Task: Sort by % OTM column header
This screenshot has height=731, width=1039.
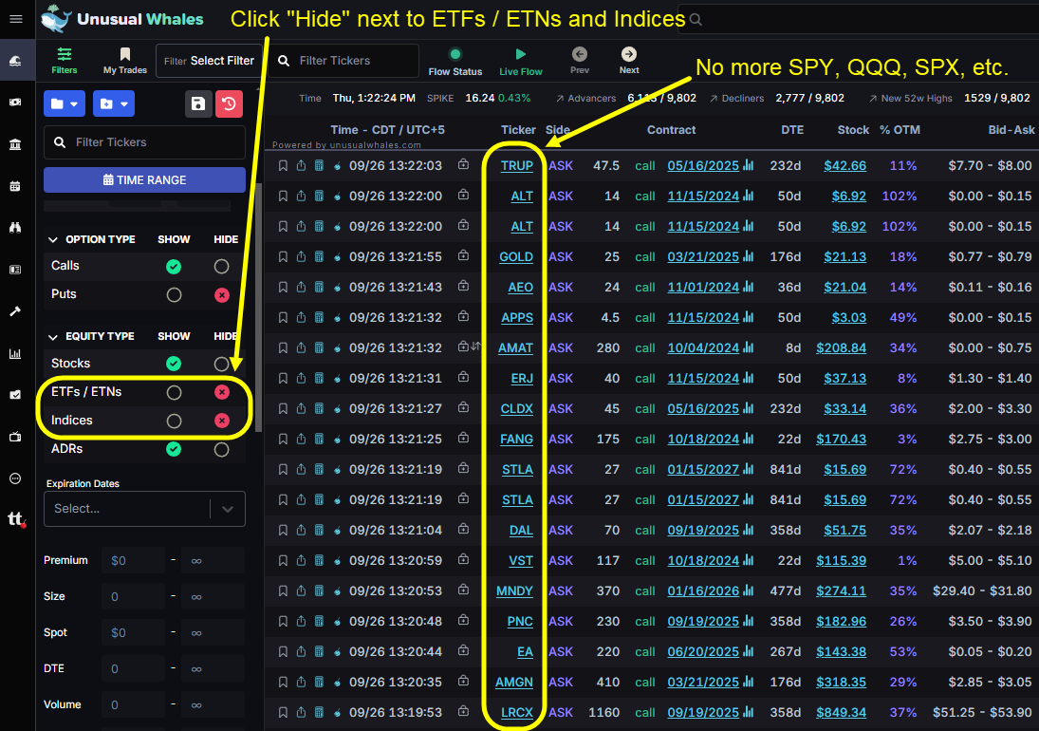Action: 900,130
